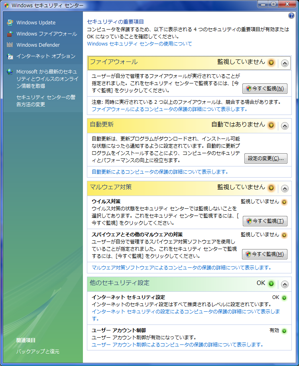Minimize the Security Center window
This screenshot has height=366, width=299.
coord(263,4)
